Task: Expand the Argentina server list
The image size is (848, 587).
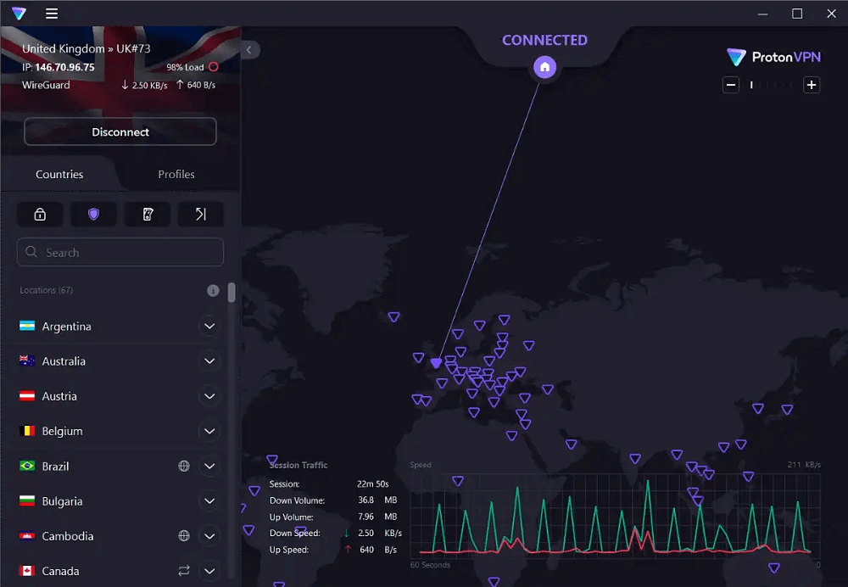Action: coord(209,327)
